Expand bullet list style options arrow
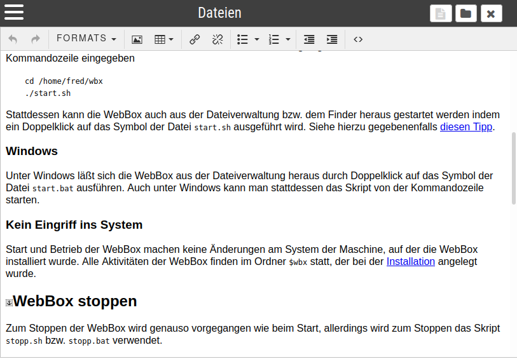517x359 pixels. click(x=257, y=39)
